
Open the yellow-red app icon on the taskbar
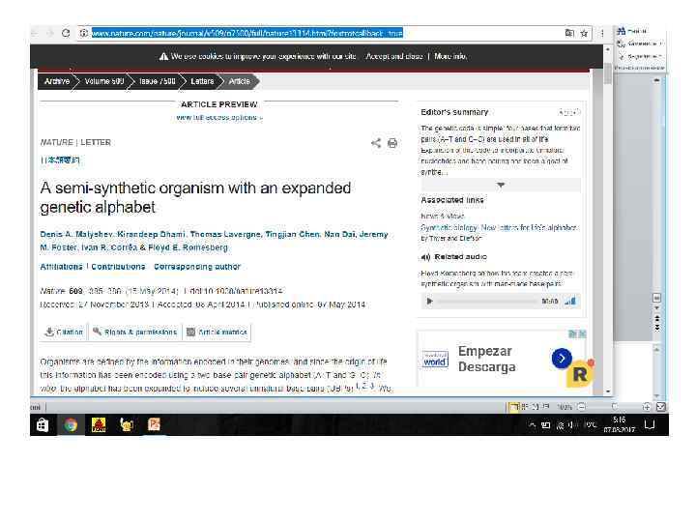pos(98,425)
